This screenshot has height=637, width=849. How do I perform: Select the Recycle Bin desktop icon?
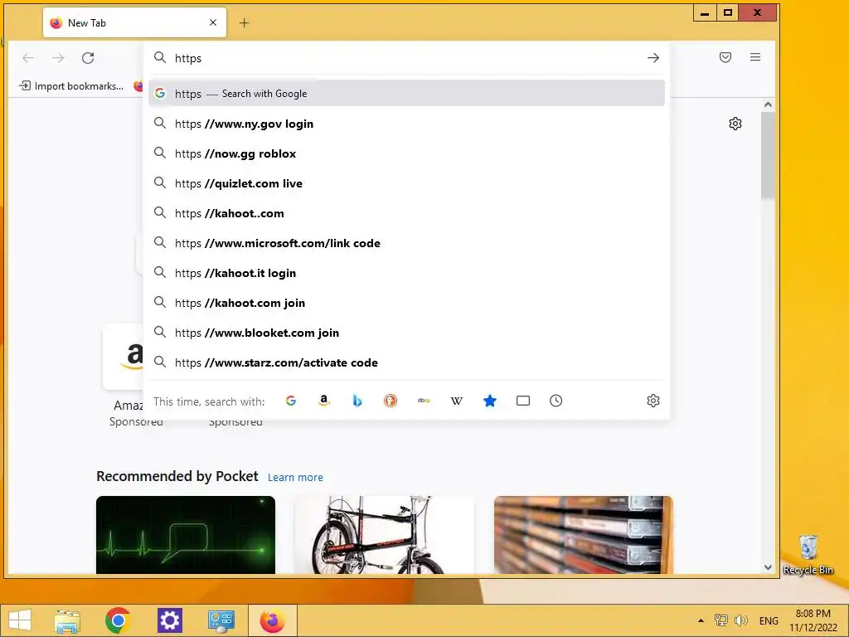click(x=808, y=555)
